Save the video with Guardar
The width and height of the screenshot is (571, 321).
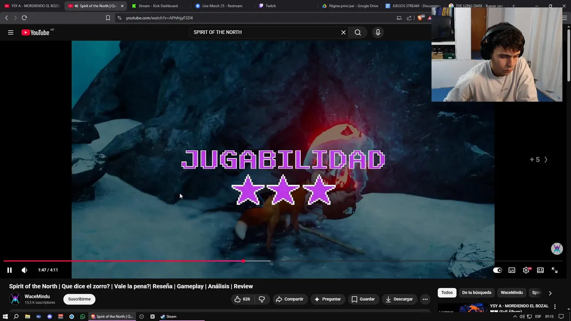(363, 299)
